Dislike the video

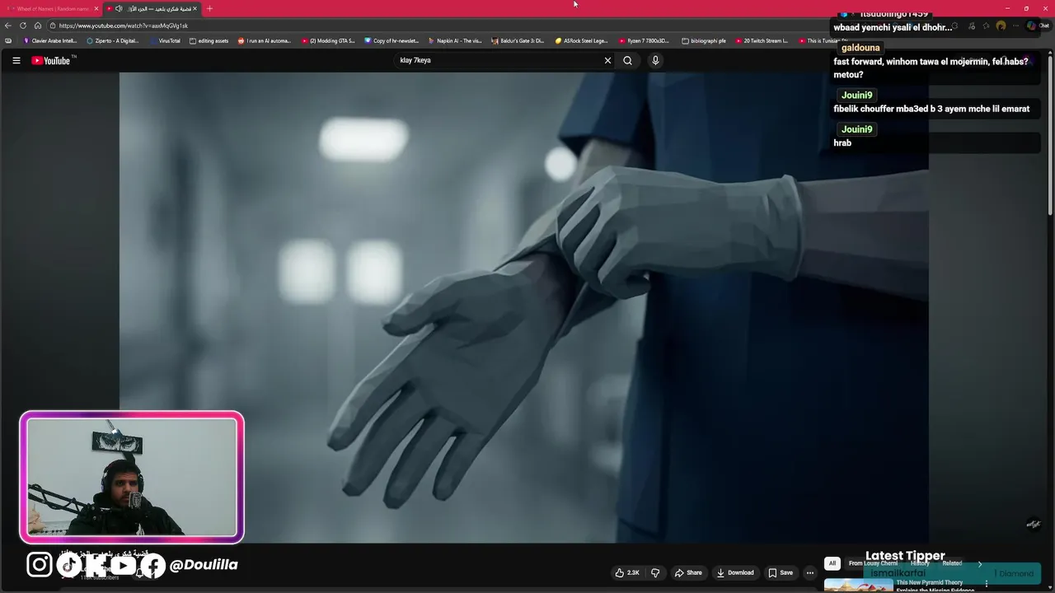655,572
